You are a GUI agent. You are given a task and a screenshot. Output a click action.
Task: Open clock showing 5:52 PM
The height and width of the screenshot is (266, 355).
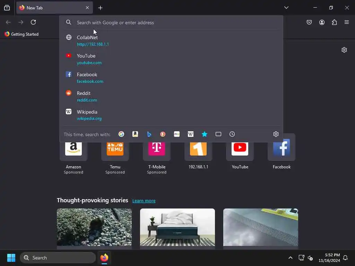(329, 258)
